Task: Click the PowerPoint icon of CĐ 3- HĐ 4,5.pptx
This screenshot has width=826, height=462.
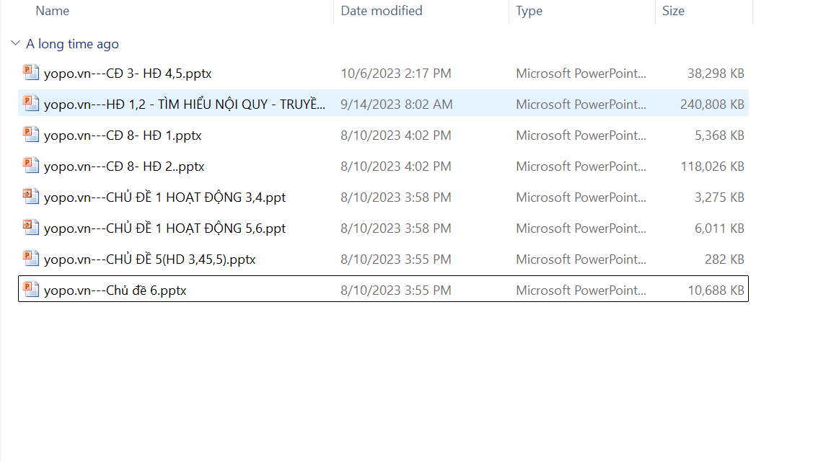Action: click(x=30, y=73)
